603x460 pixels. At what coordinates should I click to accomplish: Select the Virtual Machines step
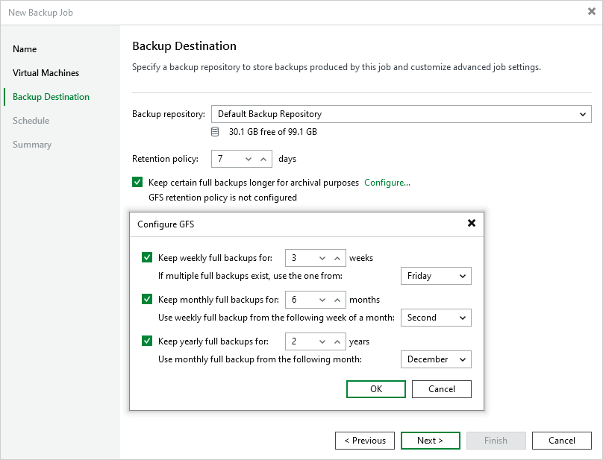point(46,72)
